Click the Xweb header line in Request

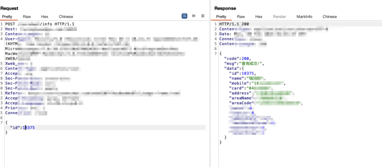19,64
